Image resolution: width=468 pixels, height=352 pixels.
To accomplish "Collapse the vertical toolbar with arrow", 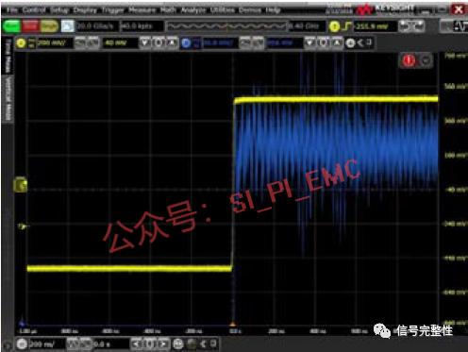I will coord(361,42).
